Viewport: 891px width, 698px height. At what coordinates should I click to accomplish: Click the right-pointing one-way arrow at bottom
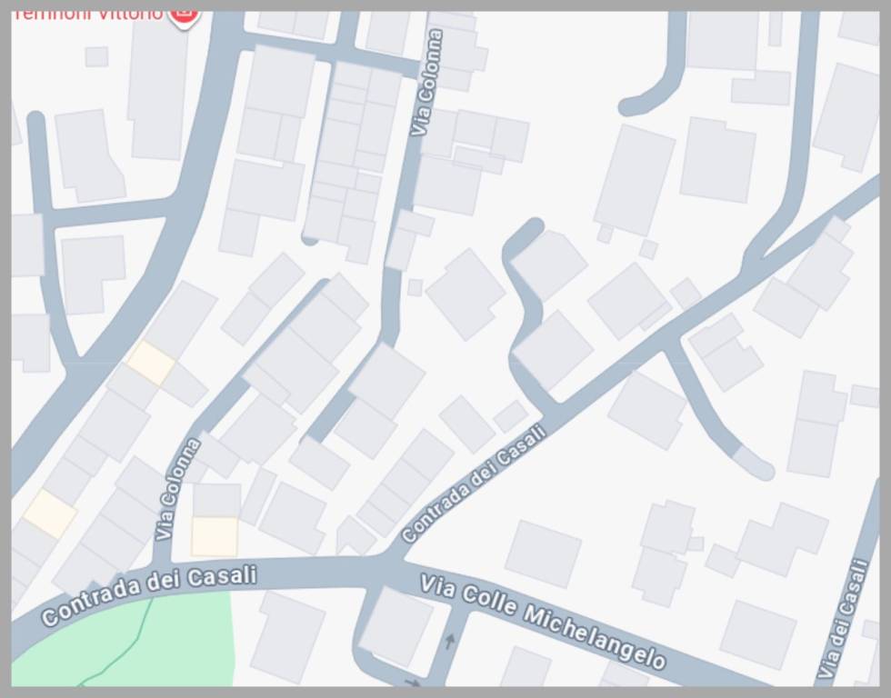pyautogui.click(x=412, y=681)
